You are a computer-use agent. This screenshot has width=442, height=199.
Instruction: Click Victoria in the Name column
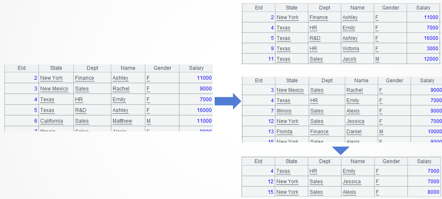click(x=351, y=49)
